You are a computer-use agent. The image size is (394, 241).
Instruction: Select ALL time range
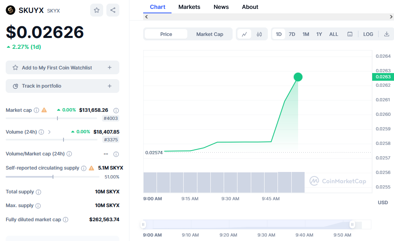click(334, 34)
